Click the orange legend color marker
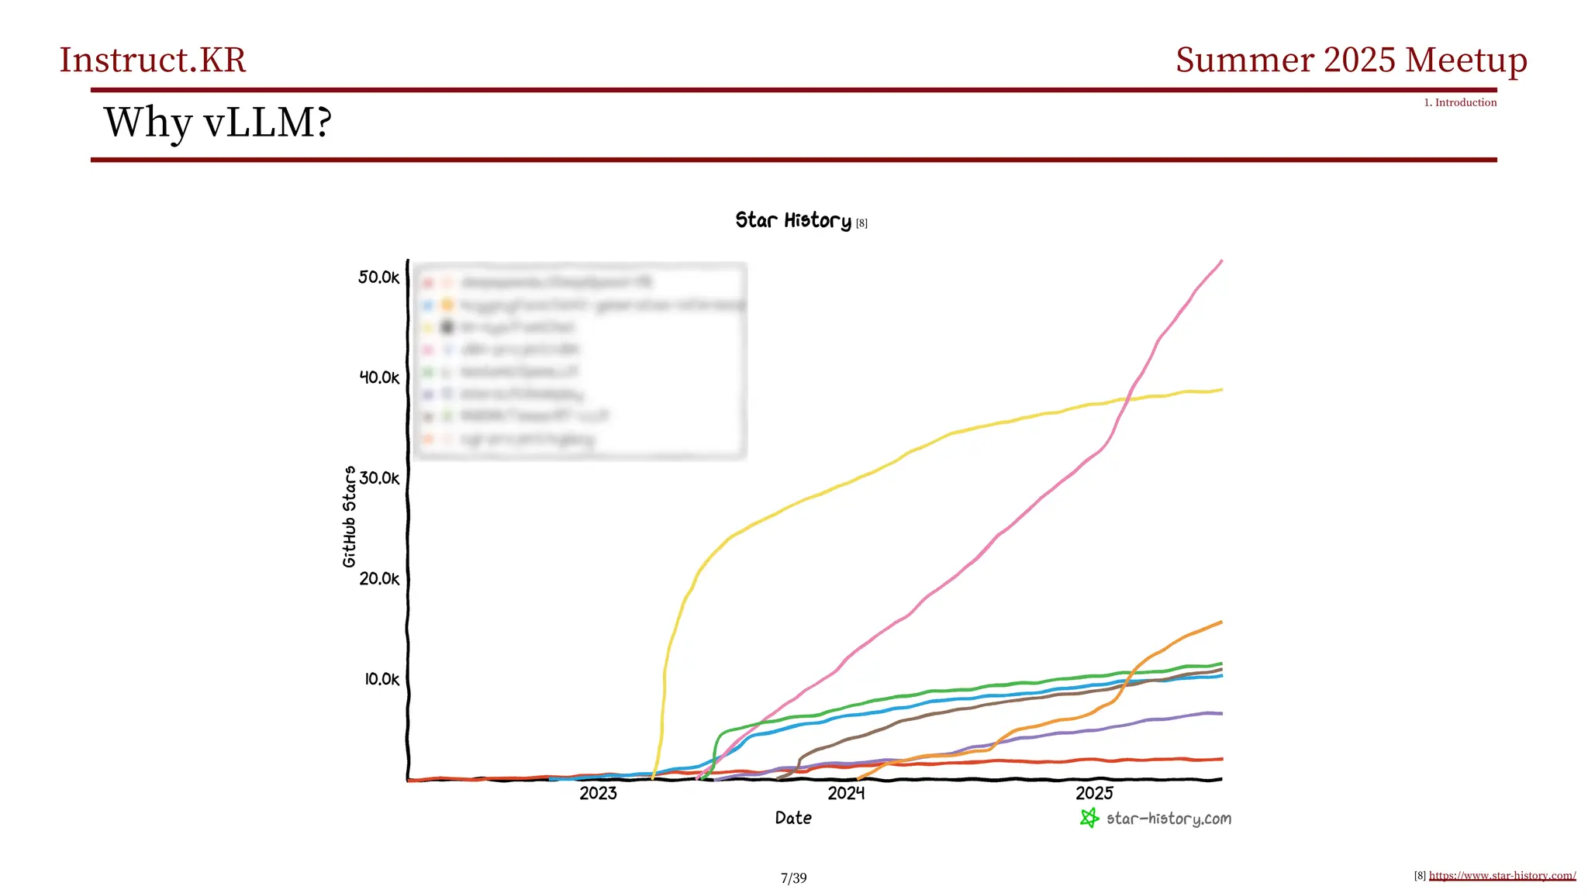 [427, 440]
